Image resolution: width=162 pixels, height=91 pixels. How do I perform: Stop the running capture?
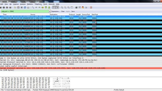(7, 7)
